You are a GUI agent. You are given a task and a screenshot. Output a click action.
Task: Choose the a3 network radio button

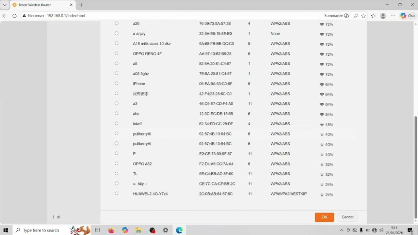point(117,103)
